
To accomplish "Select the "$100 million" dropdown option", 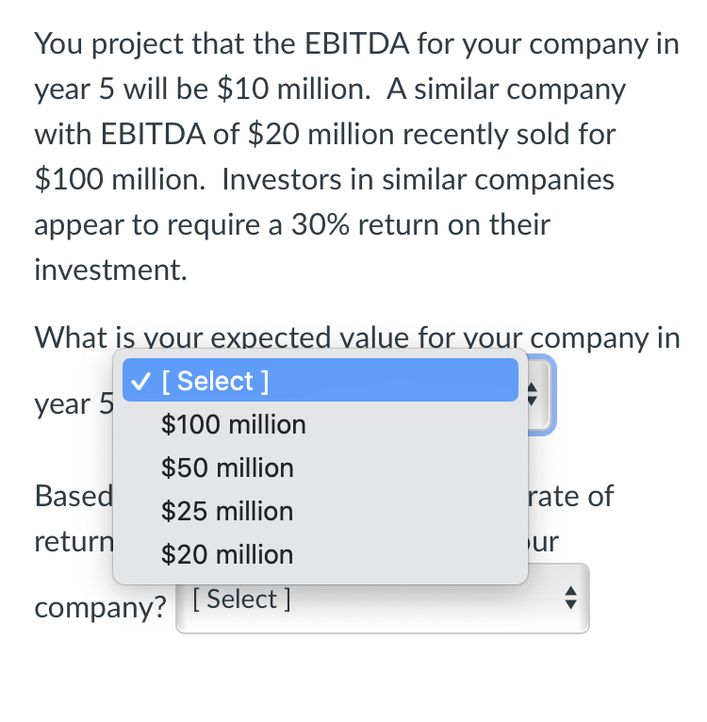I will coord(234,424).
